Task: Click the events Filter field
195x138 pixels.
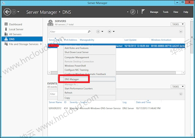Action: [53, 94]
